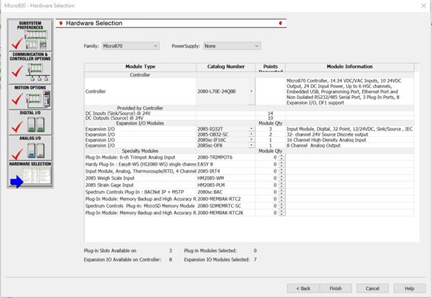Image resolution: width=432 pixels, height=298 pixels.
Task: Click the Points Requested column header
Action: coord(271,67)
